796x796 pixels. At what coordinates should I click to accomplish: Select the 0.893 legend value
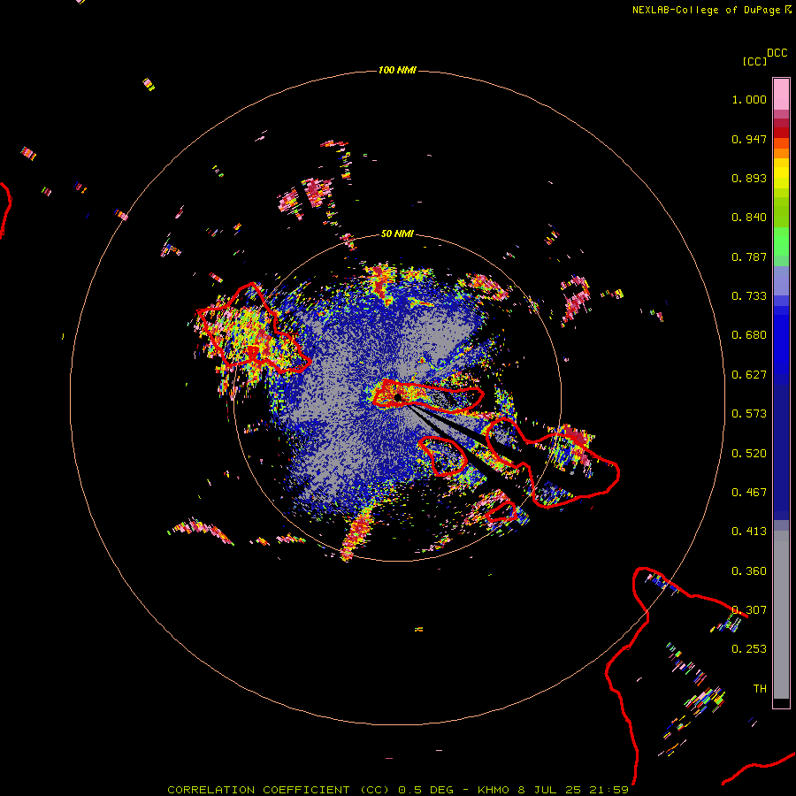click(x=749, y=178)
